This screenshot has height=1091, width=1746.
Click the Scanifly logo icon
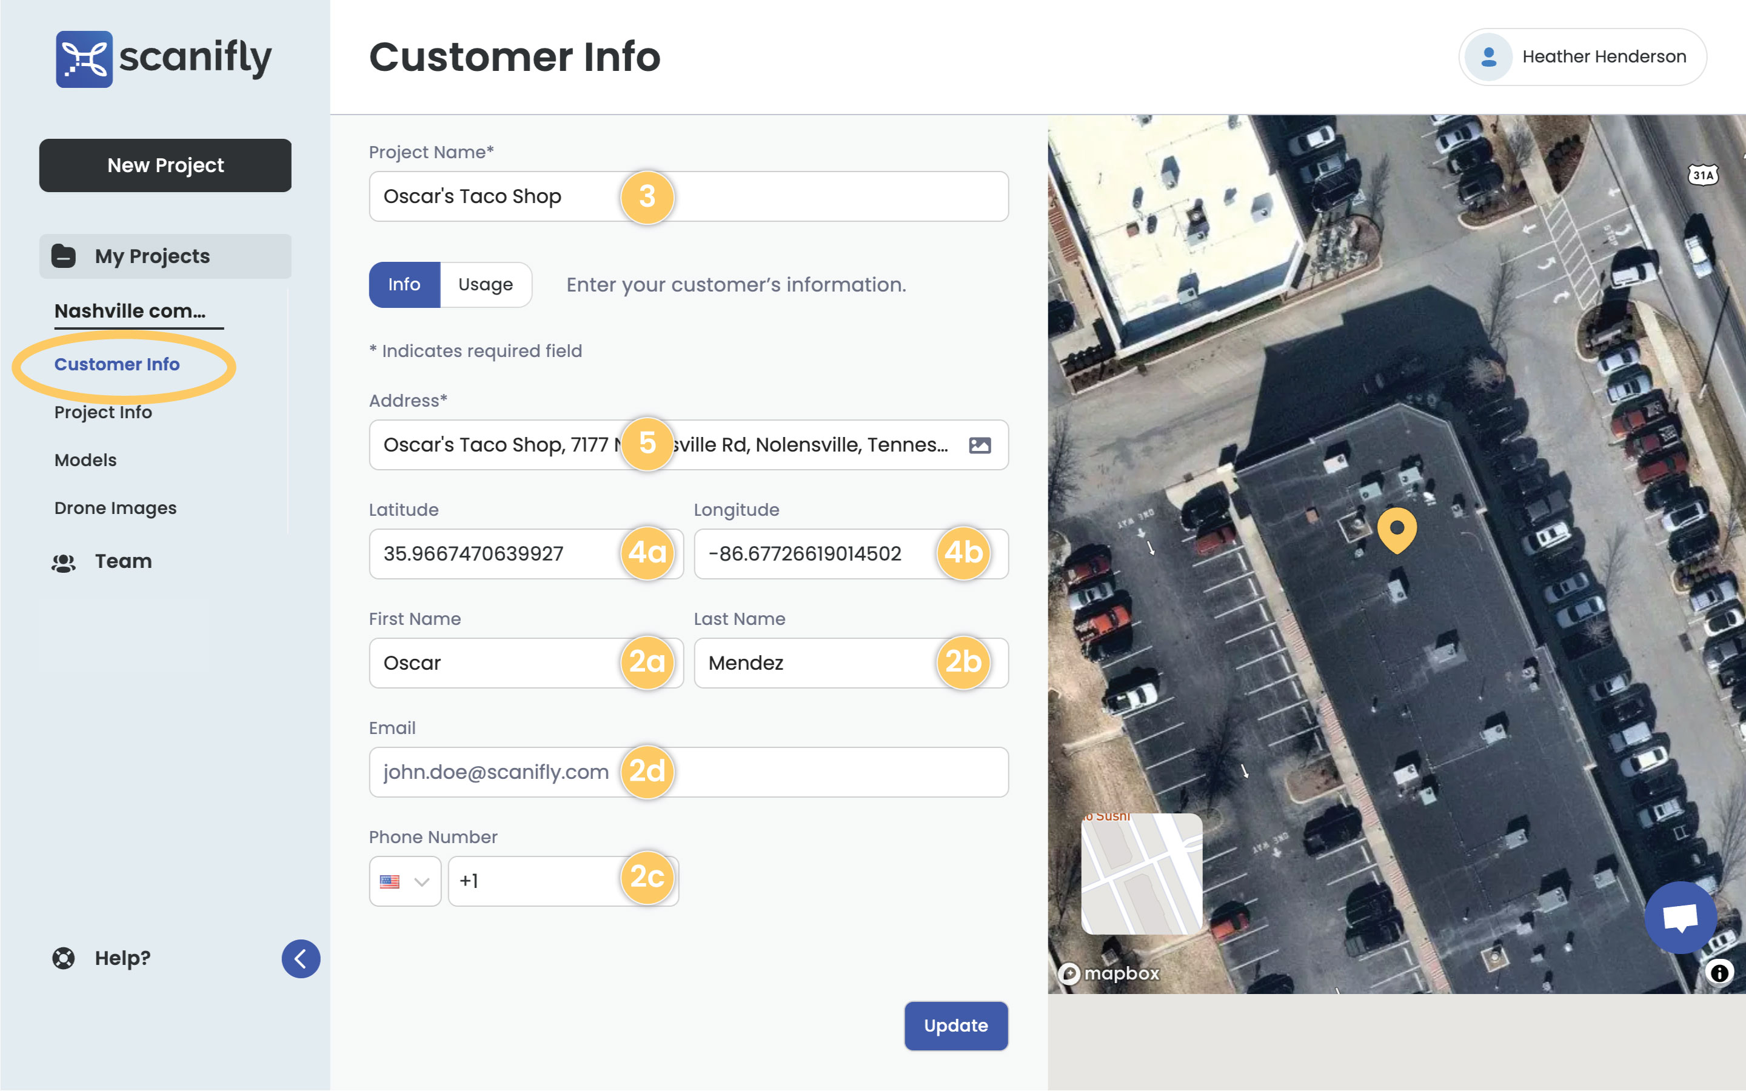coord(84,58)
